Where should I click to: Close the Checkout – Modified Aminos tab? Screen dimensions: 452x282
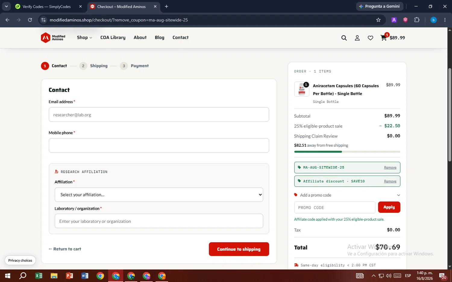pos(155,6)
